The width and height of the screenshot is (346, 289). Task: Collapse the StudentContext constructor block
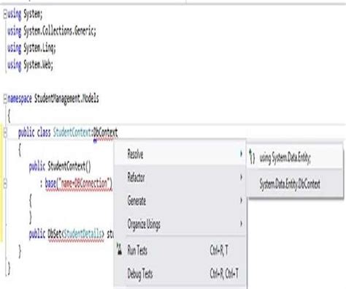(5, 184)
